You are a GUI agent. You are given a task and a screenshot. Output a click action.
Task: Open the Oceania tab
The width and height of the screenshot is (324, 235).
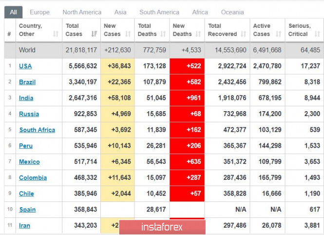232,12
